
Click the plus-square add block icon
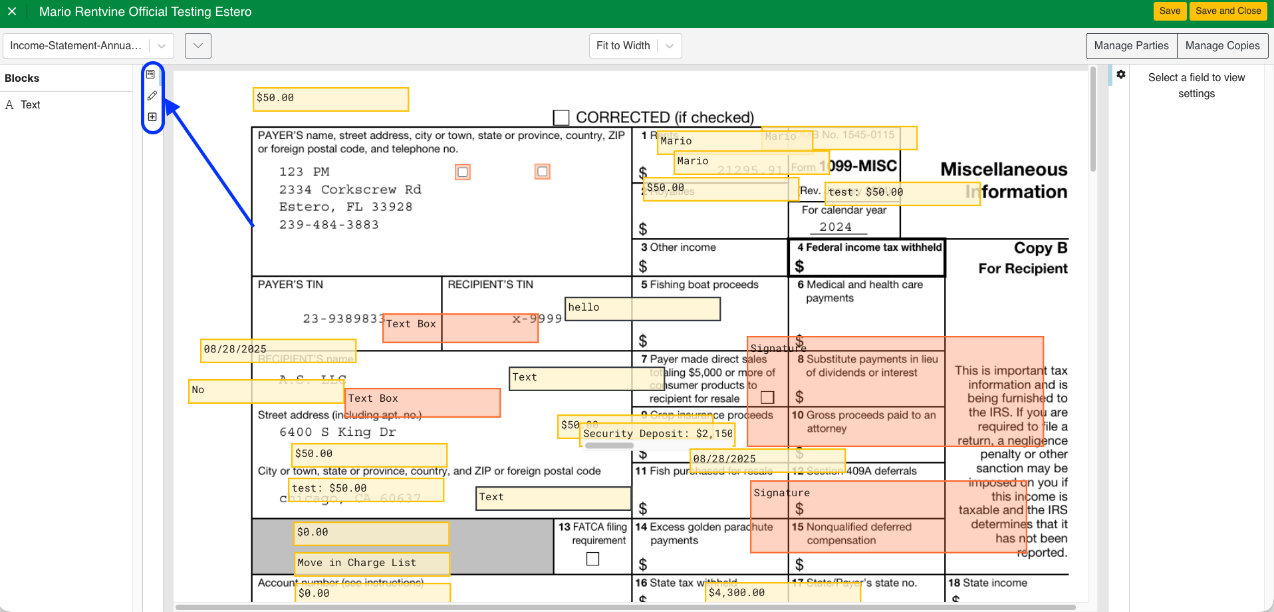(152, 117)
